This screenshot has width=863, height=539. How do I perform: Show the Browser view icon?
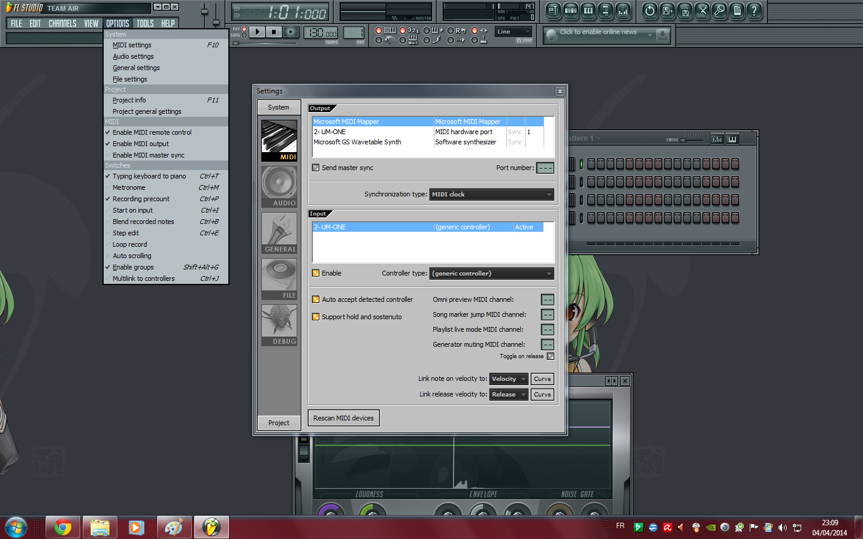pyautogui.click(x=606, y=10)
